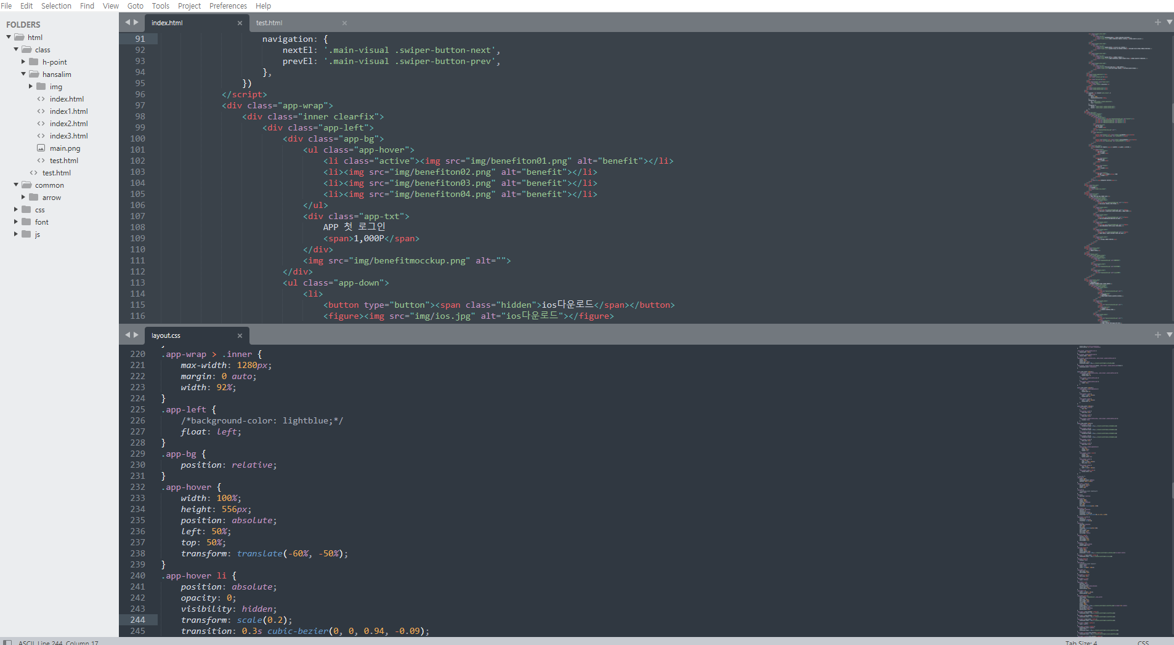Click the lower pane vertical scrollbar thumb
The image size is (1174, 645).
(x=1172, y=491)
